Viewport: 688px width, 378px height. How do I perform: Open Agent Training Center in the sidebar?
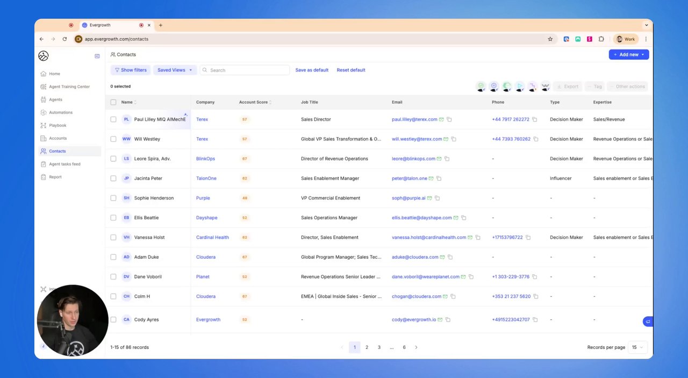point(69,87)
